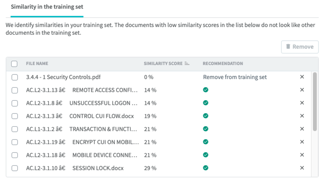
Task: Click the X icon on SESSION LOCK.docx row
Action: 302,168
